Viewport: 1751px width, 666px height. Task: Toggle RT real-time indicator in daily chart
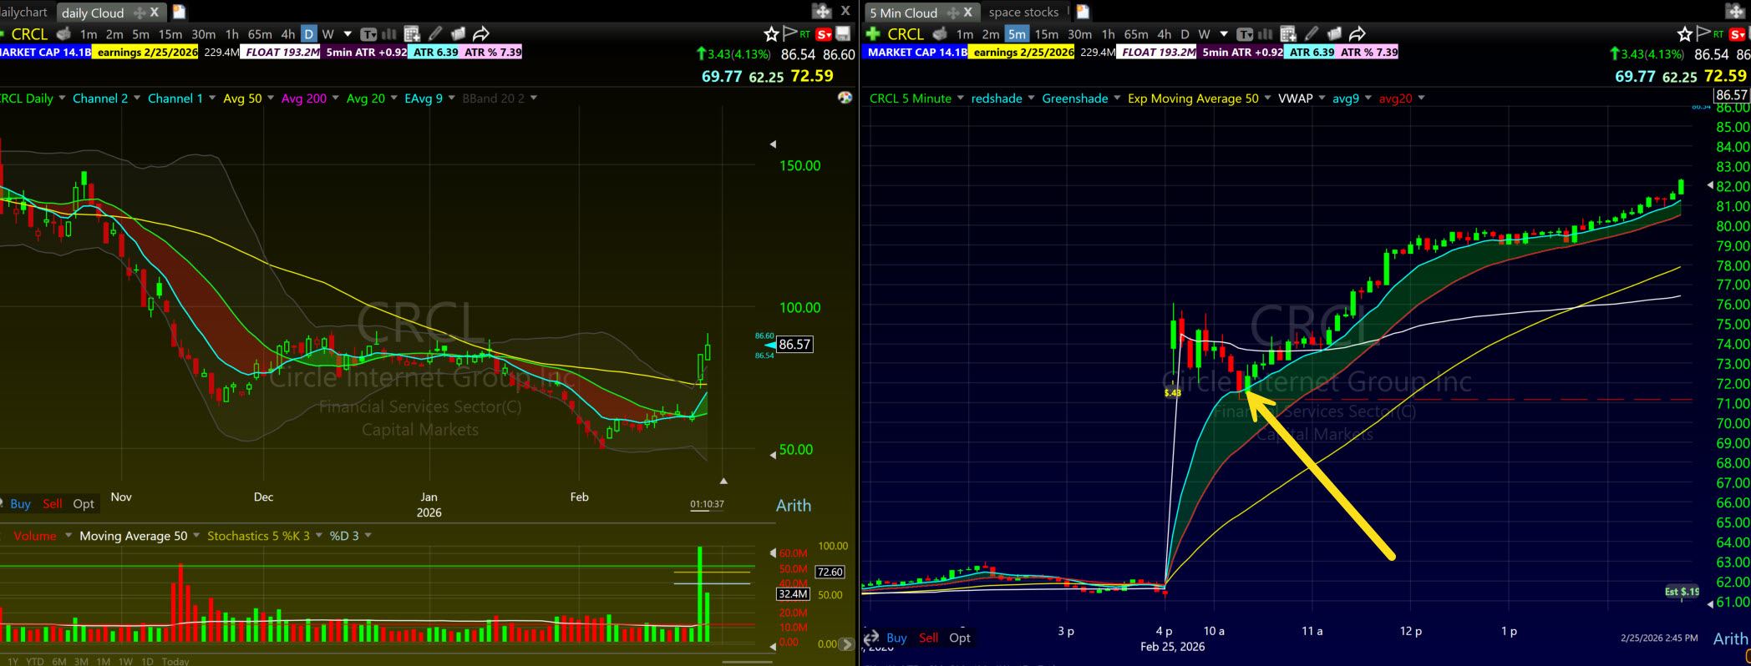(x=805, y=34)
